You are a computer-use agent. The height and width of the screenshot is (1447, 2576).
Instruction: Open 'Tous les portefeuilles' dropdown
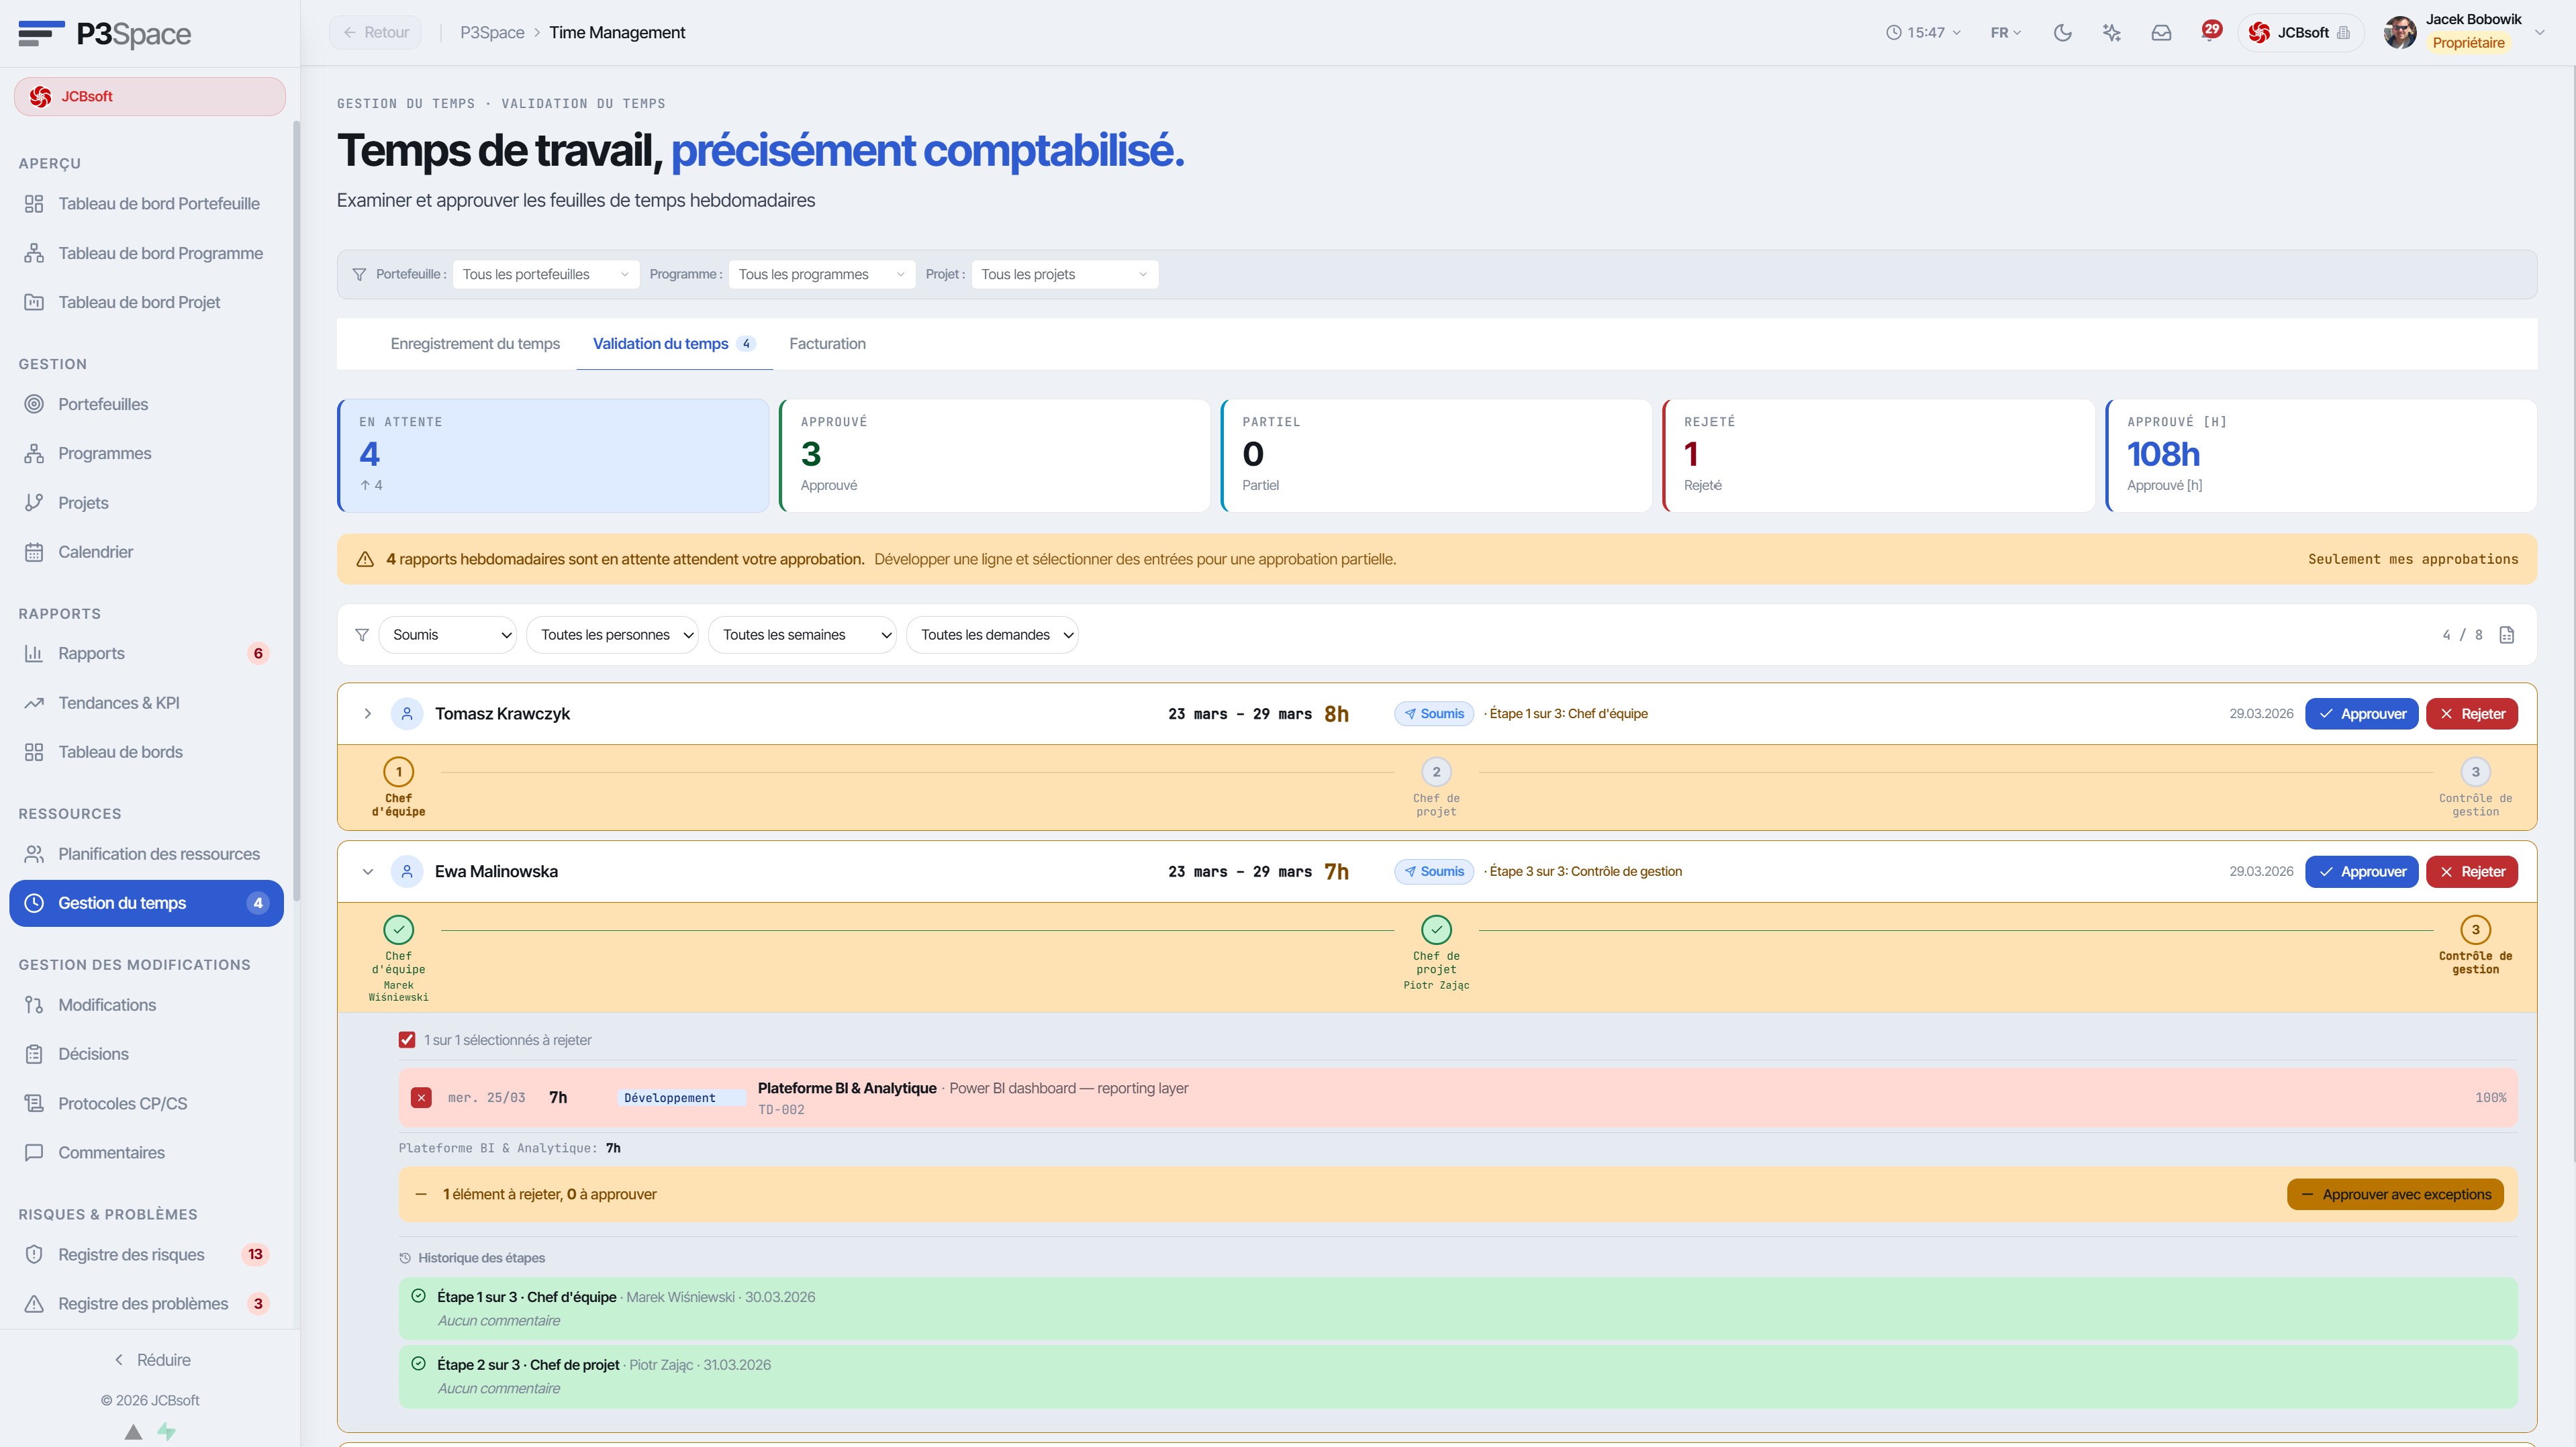(x=546, y=274)
